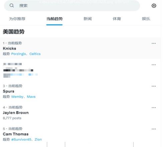The image size is (167, 147).
Task: Click the '1 · 当前趋势' label
Action: (x=12, y=43)
